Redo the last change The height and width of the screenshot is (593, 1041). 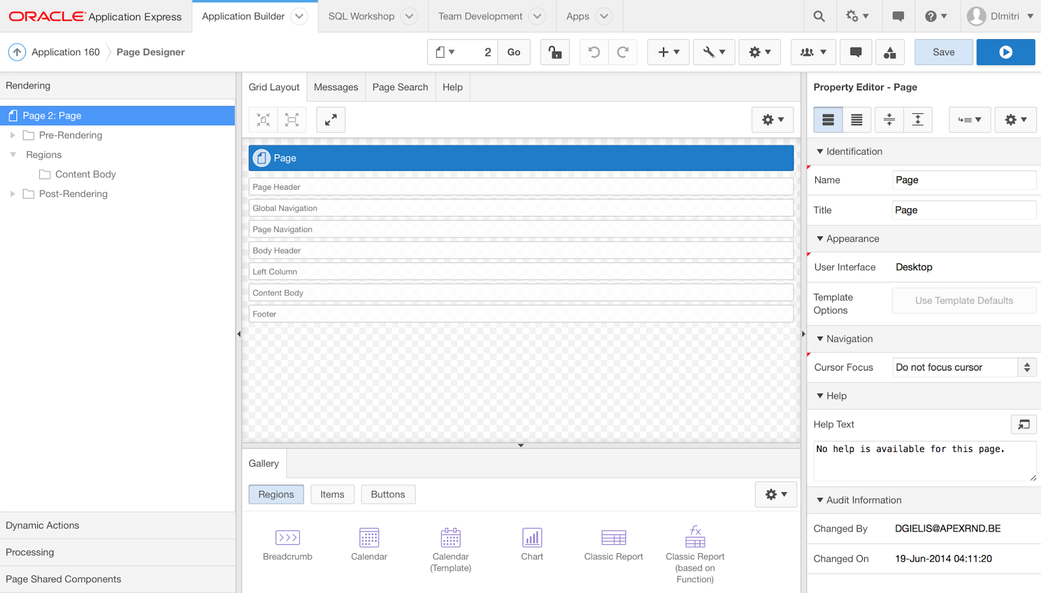click(623, 52)
